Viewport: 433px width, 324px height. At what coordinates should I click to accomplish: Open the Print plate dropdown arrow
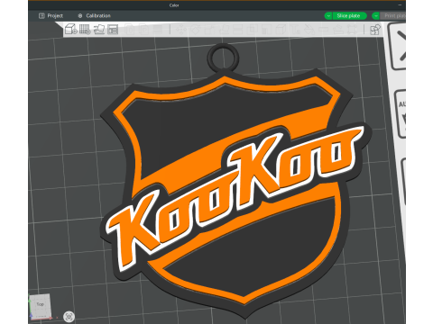tap(376, 15)
